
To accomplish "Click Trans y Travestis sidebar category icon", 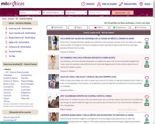I will pyautogui.click(x=6, y=33).
